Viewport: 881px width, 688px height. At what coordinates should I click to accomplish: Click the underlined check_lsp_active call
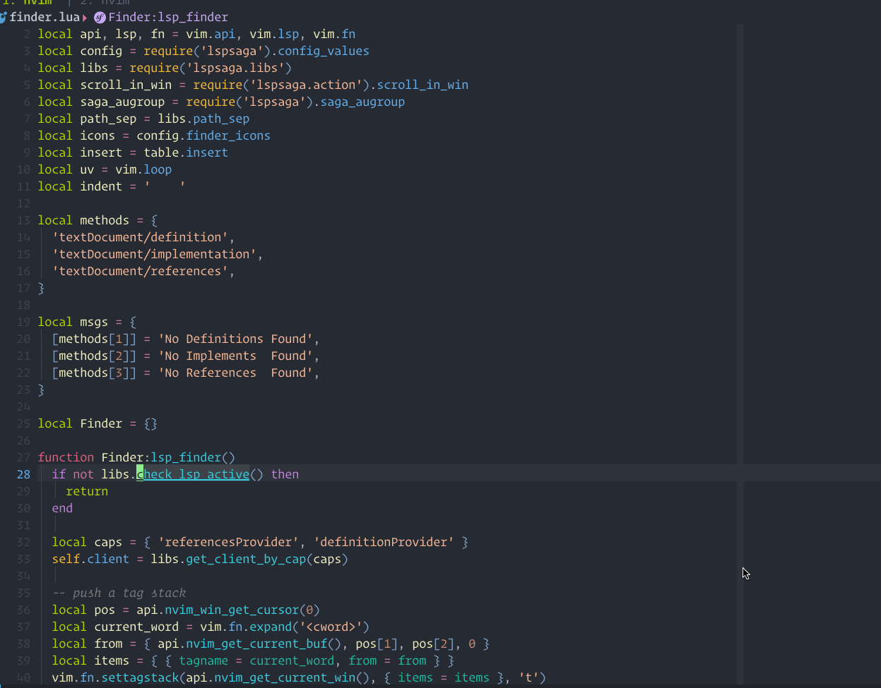pyautogui.click(x=193, y=474)
